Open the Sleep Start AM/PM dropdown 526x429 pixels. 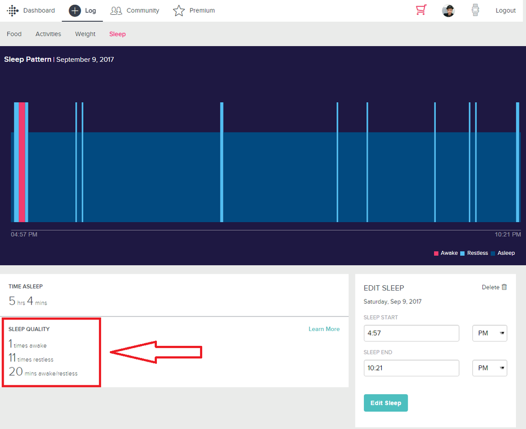[489, 333]
